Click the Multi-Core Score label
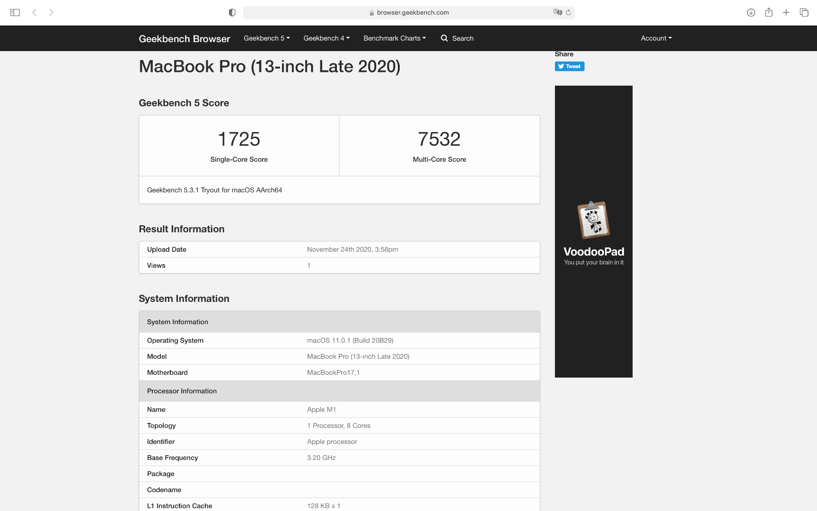 click(439, 159)
